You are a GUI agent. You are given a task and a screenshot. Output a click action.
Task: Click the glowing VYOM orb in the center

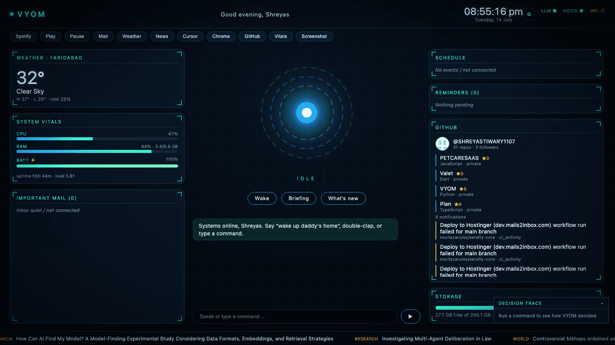pyautogui.click(x=307, y=113)
